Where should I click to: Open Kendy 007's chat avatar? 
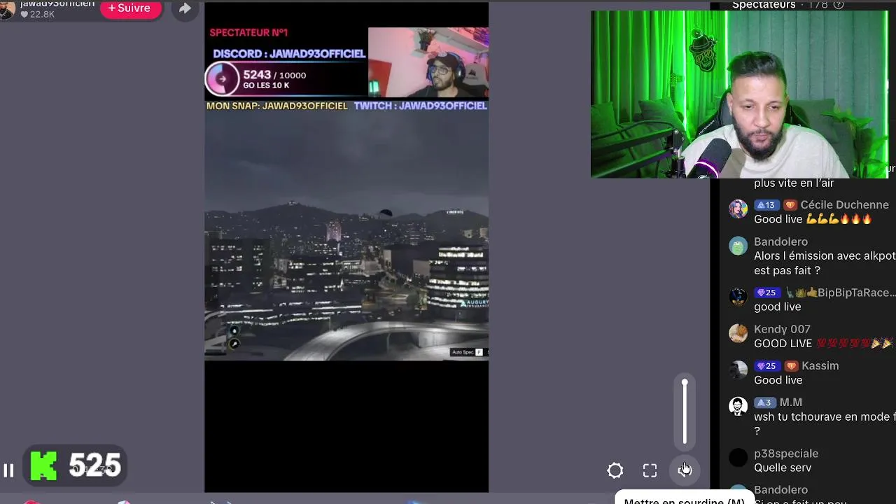pyautogui.click(x=738, y=333)
